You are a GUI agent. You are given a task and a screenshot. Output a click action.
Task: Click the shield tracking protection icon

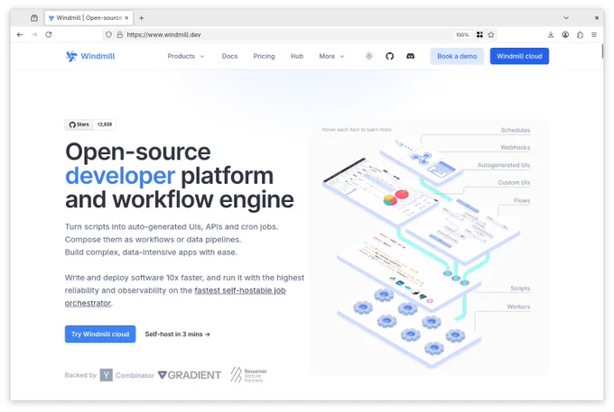(109, 35)
